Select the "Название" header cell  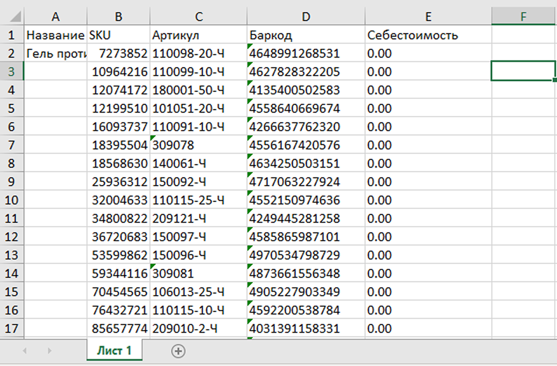coord(55,35)
